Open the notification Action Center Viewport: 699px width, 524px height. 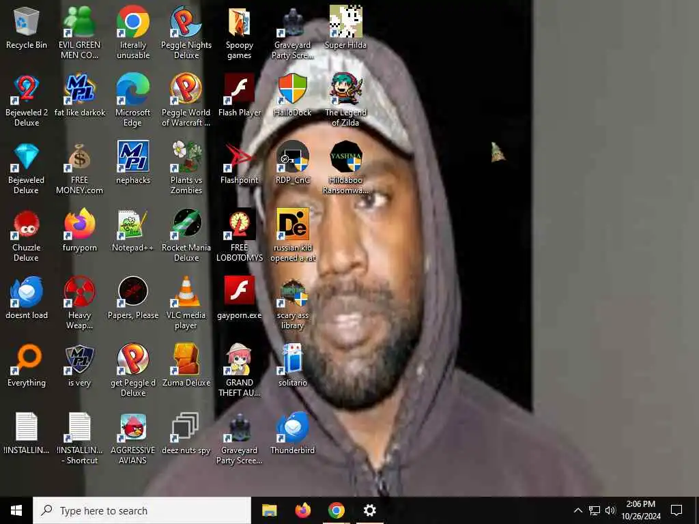click(676, 510)
